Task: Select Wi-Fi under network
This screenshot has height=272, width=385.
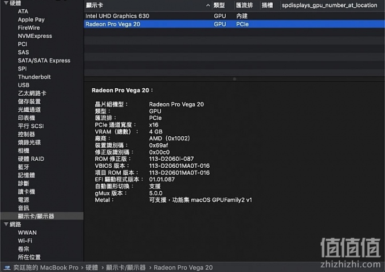Action: pyautogui.click(x=25, y=241)
